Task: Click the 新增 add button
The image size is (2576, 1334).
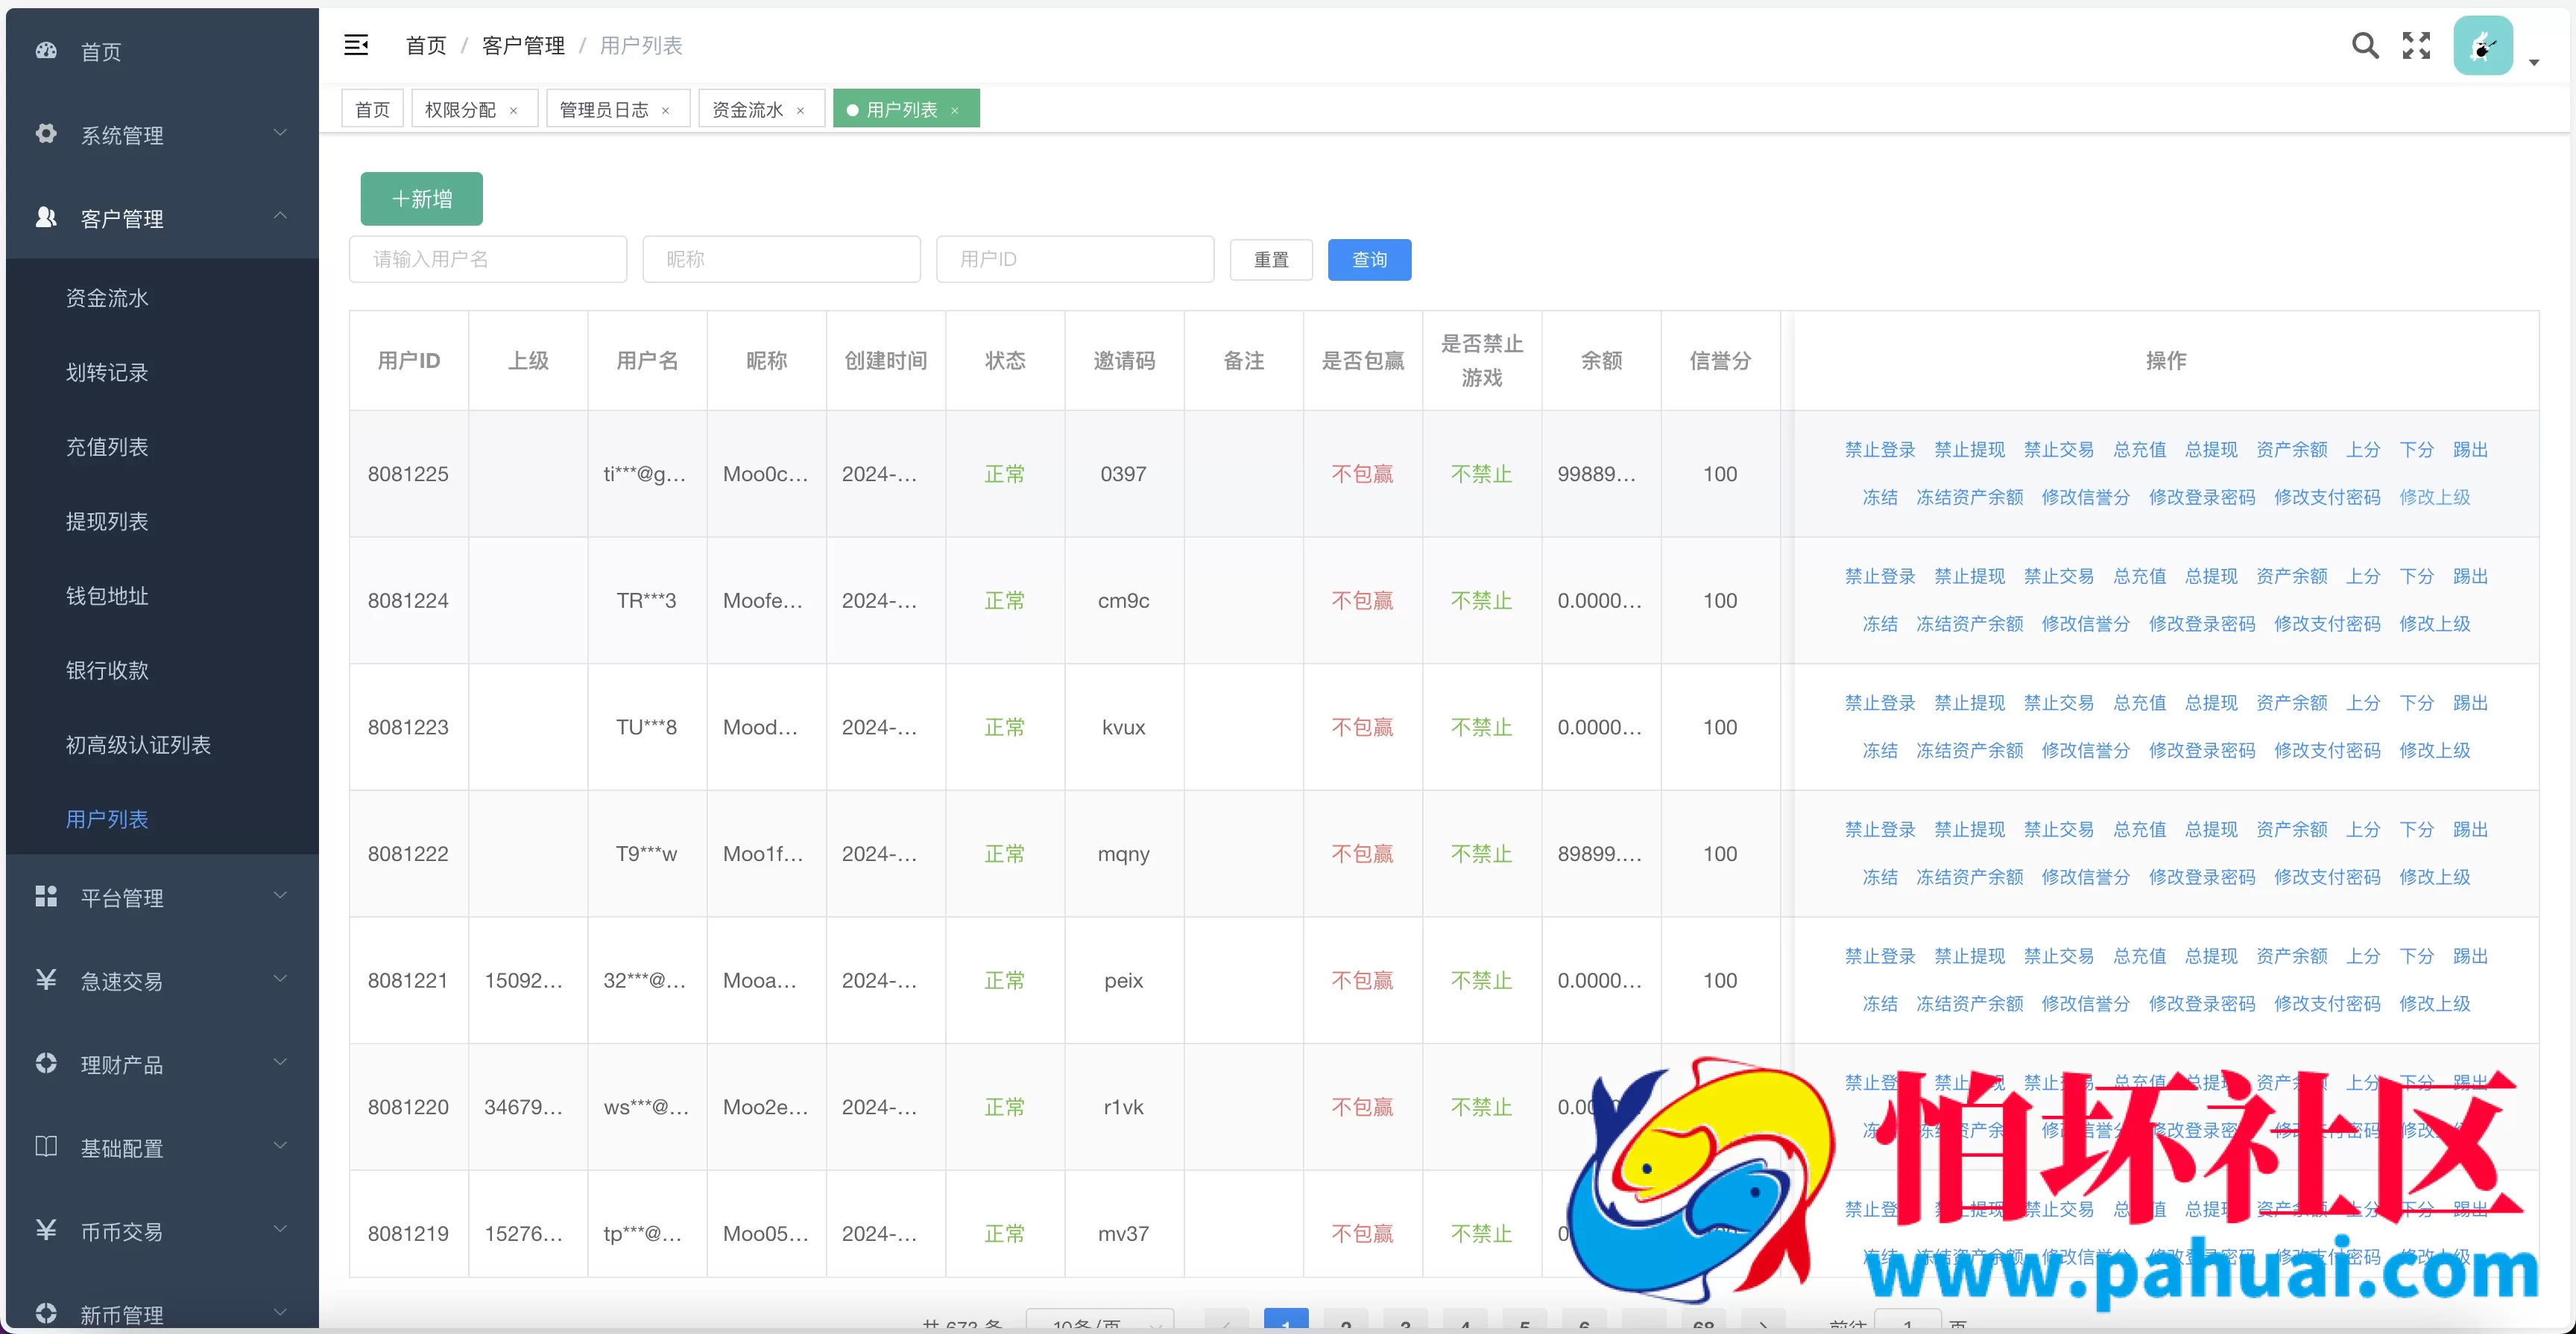Action: click(x=420, y=198)
